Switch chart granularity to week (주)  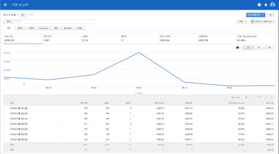[x=259, y=48]
